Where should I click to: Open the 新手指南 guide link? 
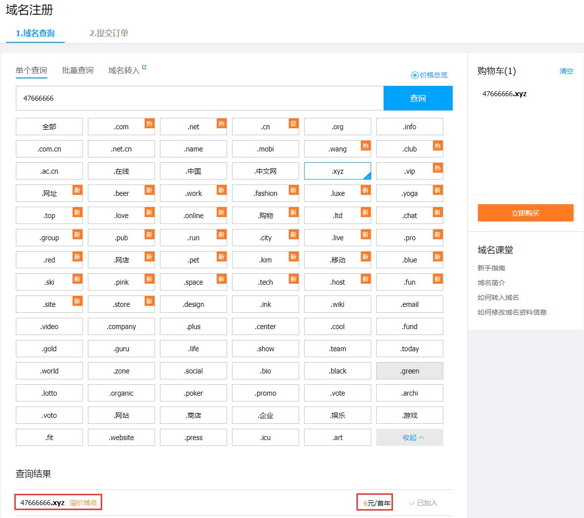(x=491, y=268)
